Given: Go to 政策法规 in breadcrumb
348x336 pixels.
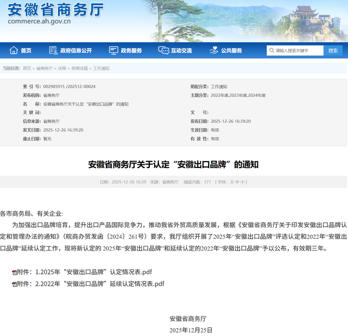Looking at the screenshot, I should (80, 69).
